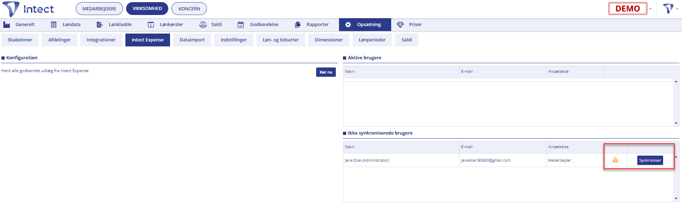Click the Kør nu button

pyautogui.click(x=326, y=72)
